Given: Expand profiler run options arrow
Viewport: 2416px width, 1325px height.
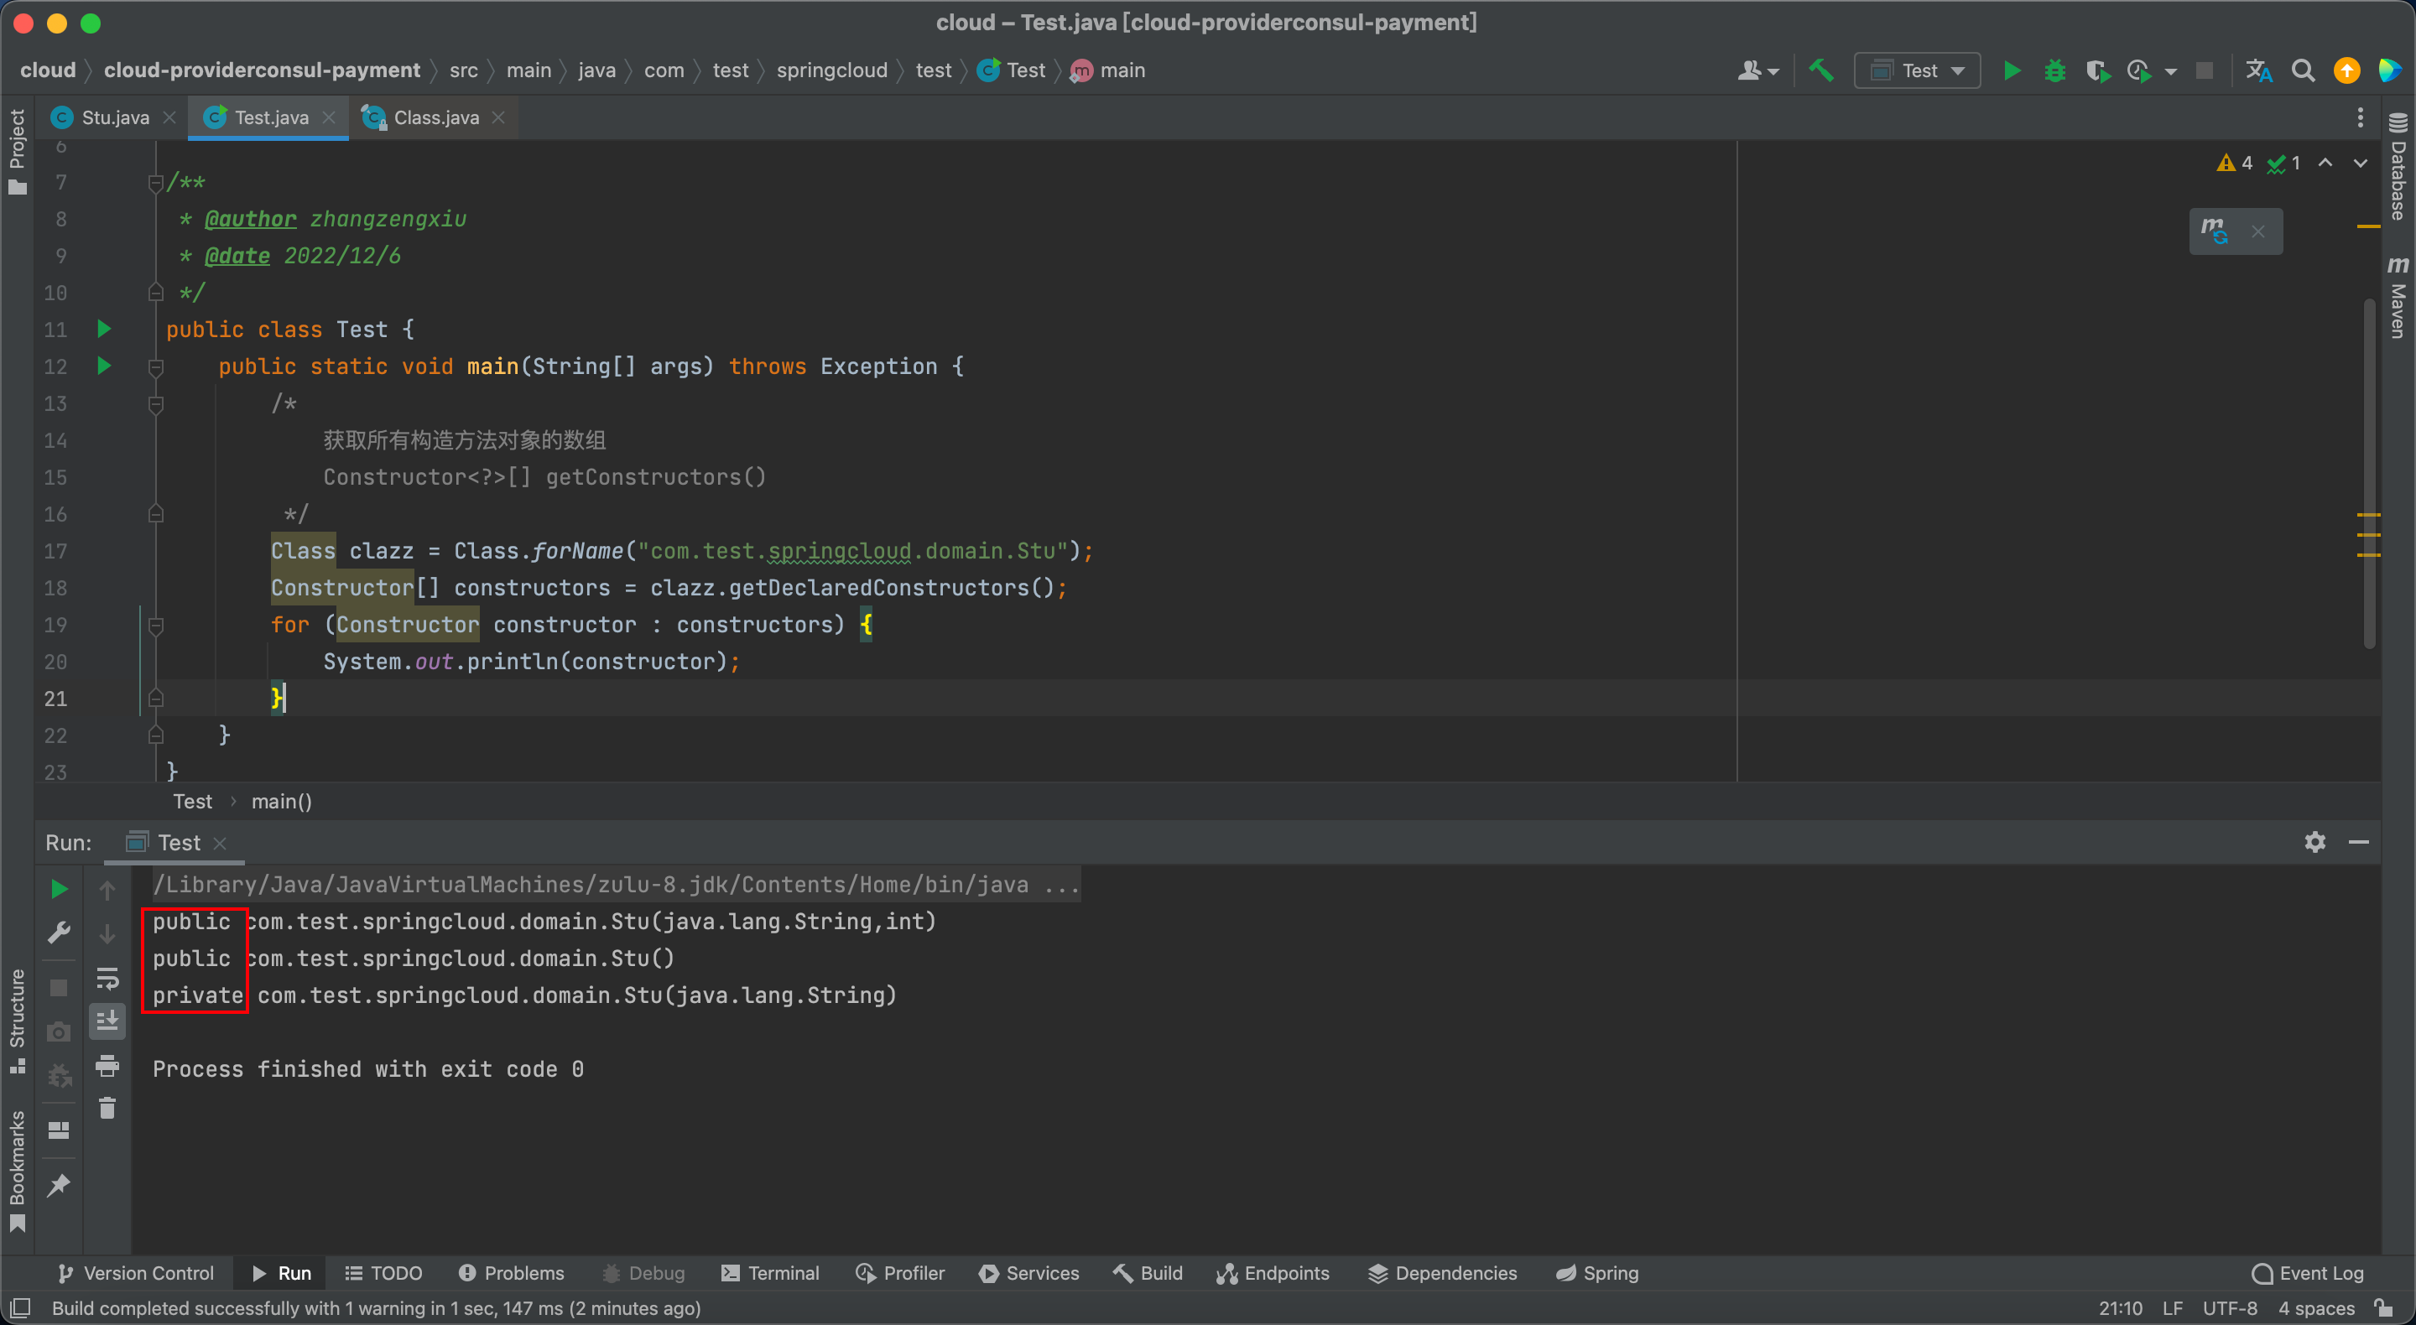Looking at the screenshot, I should tap(2170, 71).
